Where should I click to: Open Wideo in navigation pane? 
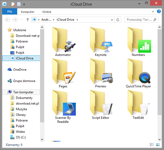pos(18,132)
